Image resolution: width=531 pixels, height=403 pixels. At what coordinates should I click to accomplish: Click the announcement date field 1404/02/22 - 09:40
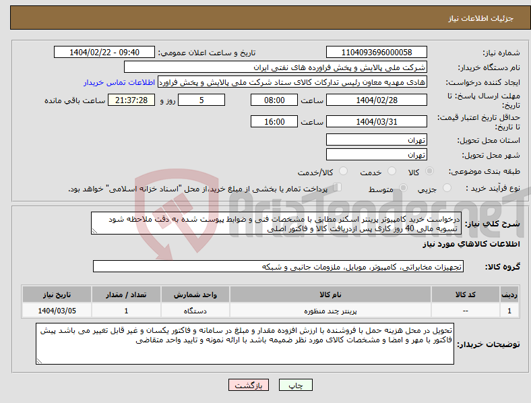[x=104, y=52]
